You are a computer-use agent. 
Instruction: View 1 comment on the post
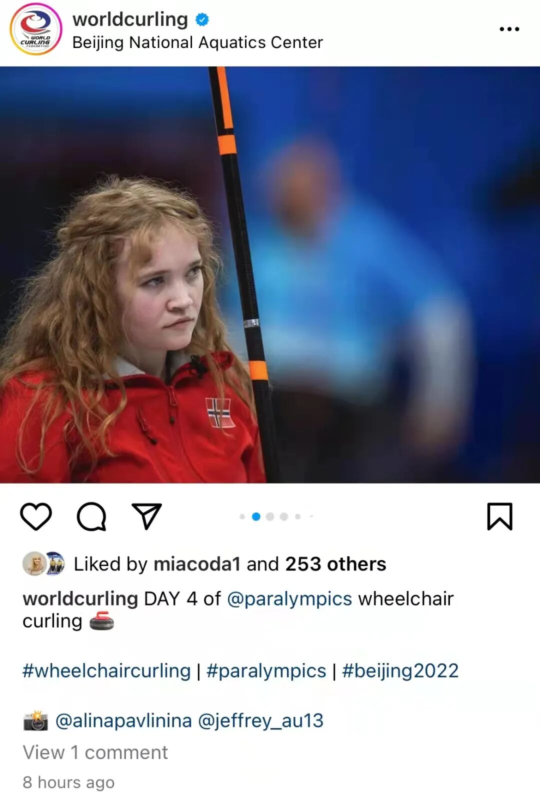(x=95, y=752)
